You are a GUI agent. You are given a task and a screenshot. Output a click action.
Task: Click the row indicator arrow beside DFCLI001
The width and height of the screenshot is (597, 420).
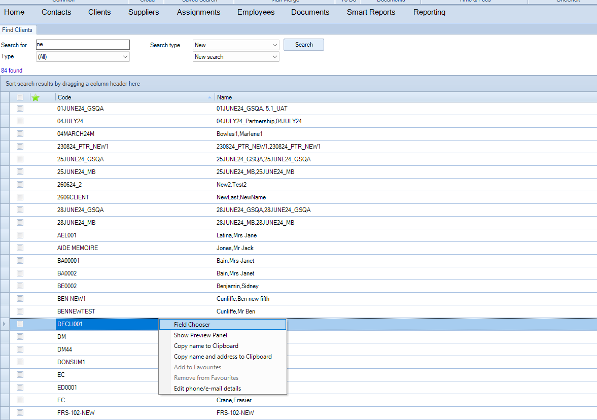coord(5,324)
